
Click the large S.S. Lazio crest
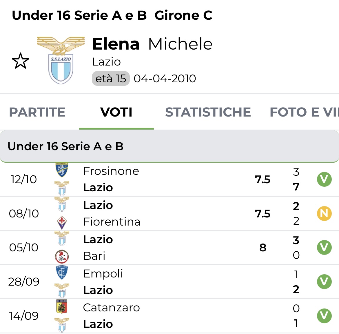pos(61,60)
